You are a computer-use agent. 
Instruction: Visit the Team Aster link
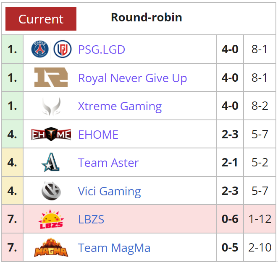point(108,163)
